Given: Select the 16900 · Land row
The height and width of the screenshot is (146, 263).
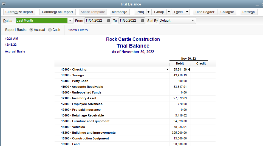Looking at the screenshot, I should pyautogui.click(x=135, y=144).
